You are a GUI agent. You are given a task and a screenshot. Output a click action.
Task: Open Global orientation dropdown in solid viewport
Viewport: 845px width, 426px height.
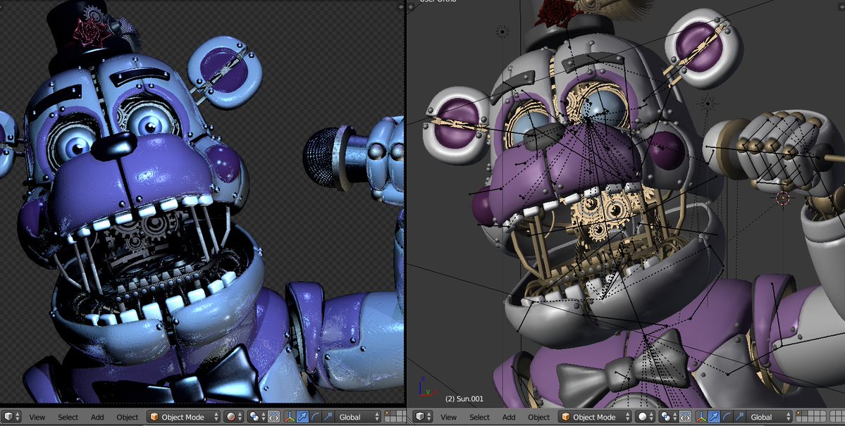pyautogui.click(x=769, y=417)
